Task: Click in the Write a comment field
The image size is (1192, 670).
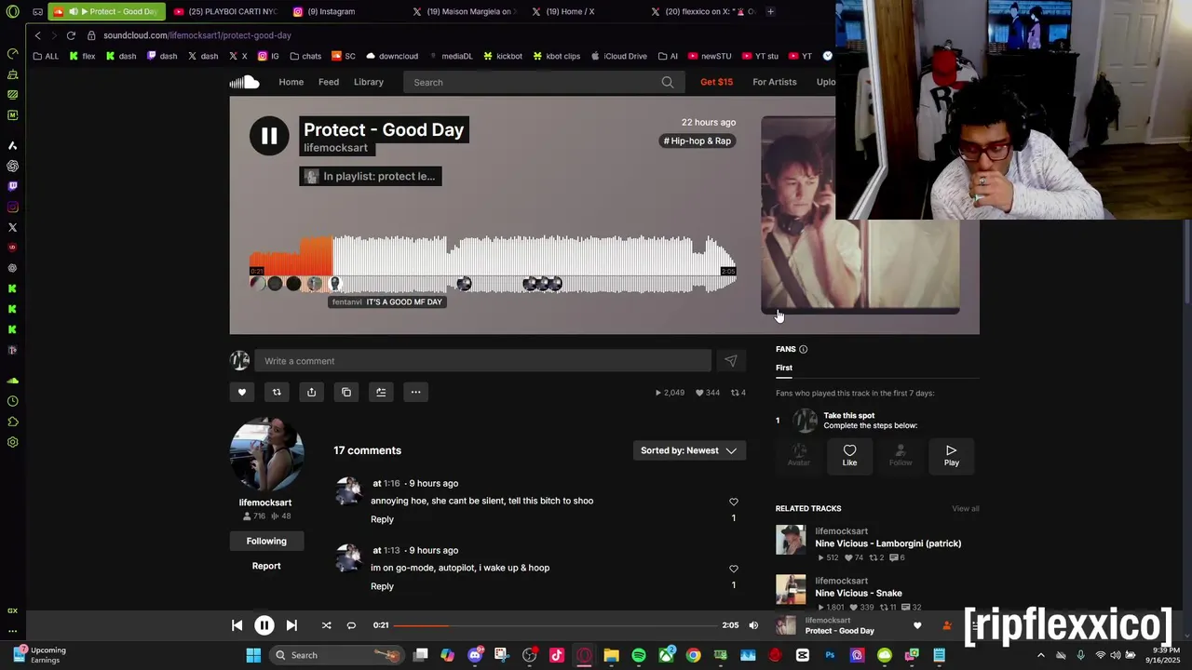Action: click(x=482, y=361)
